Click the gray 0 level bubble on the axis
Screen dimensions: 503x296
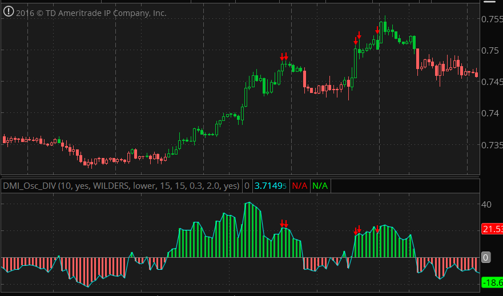(x=486, y=258)
